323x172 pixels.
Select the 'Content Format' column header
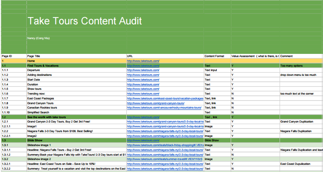(x=217, y=56)
